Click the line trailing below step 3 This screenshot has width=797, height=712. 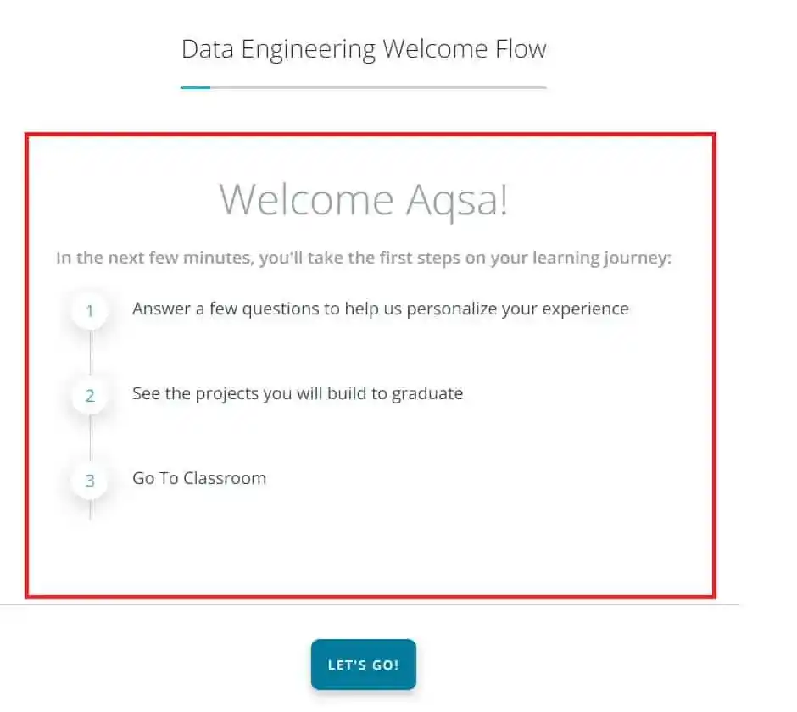pos(90,510)
